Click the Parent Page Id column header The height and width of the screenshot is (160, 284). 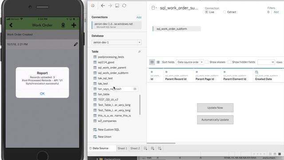pos(205,79)
